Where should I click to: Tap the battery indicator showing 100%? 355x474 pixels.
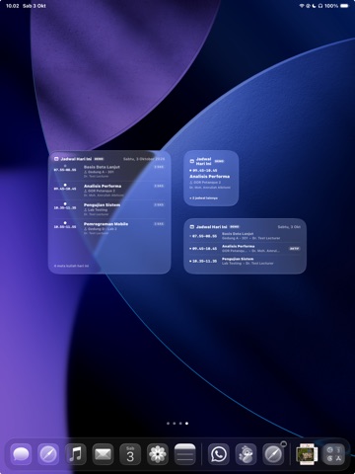(344, 6)
